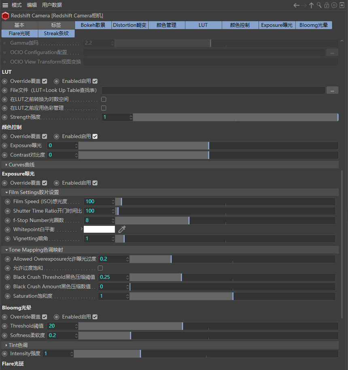Click the animation dot beside File文件

click(x=4, y=90)
